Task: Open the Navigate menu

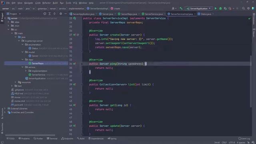Action: (x=28, y=3)
